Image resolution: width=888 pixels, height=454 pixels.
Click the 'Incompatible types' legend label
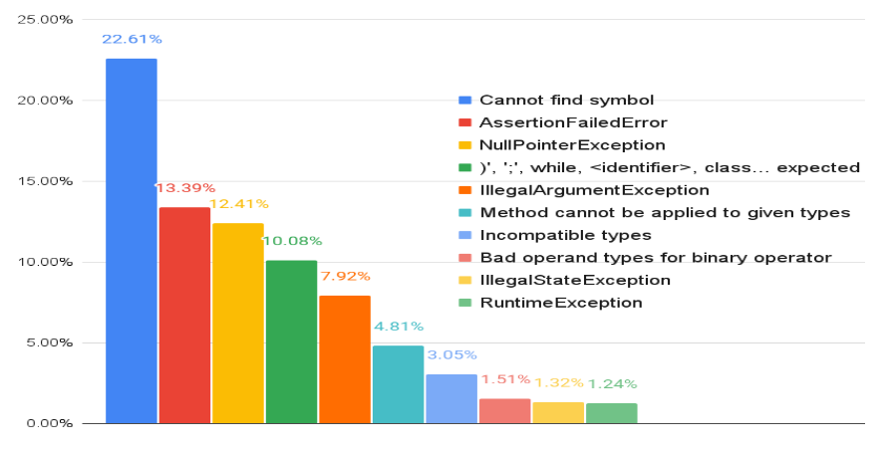click(565, 235)
